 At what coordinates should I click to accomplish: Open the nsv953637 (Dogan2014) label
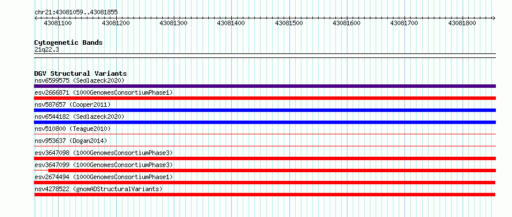(x=71, y=141)
